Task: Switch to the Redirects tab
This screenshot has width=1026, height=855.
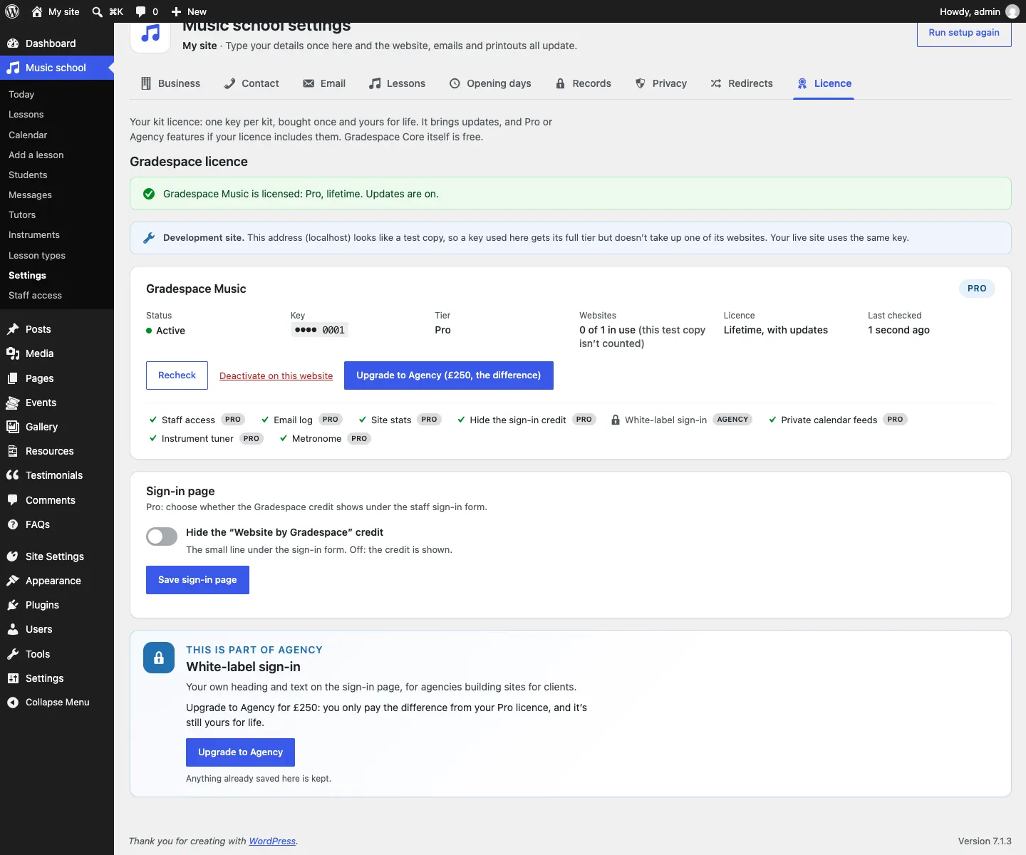Action: [742, 83]
